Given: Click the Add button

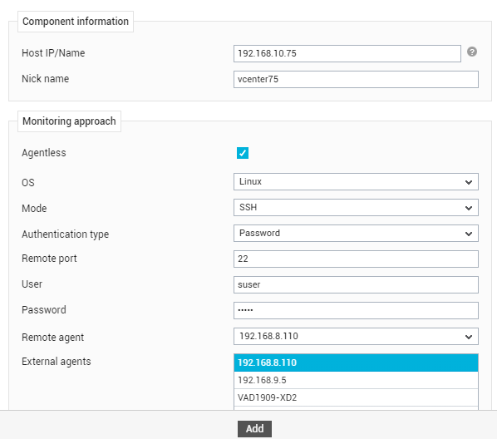Looking at the screenshot, I should point(254,429).
